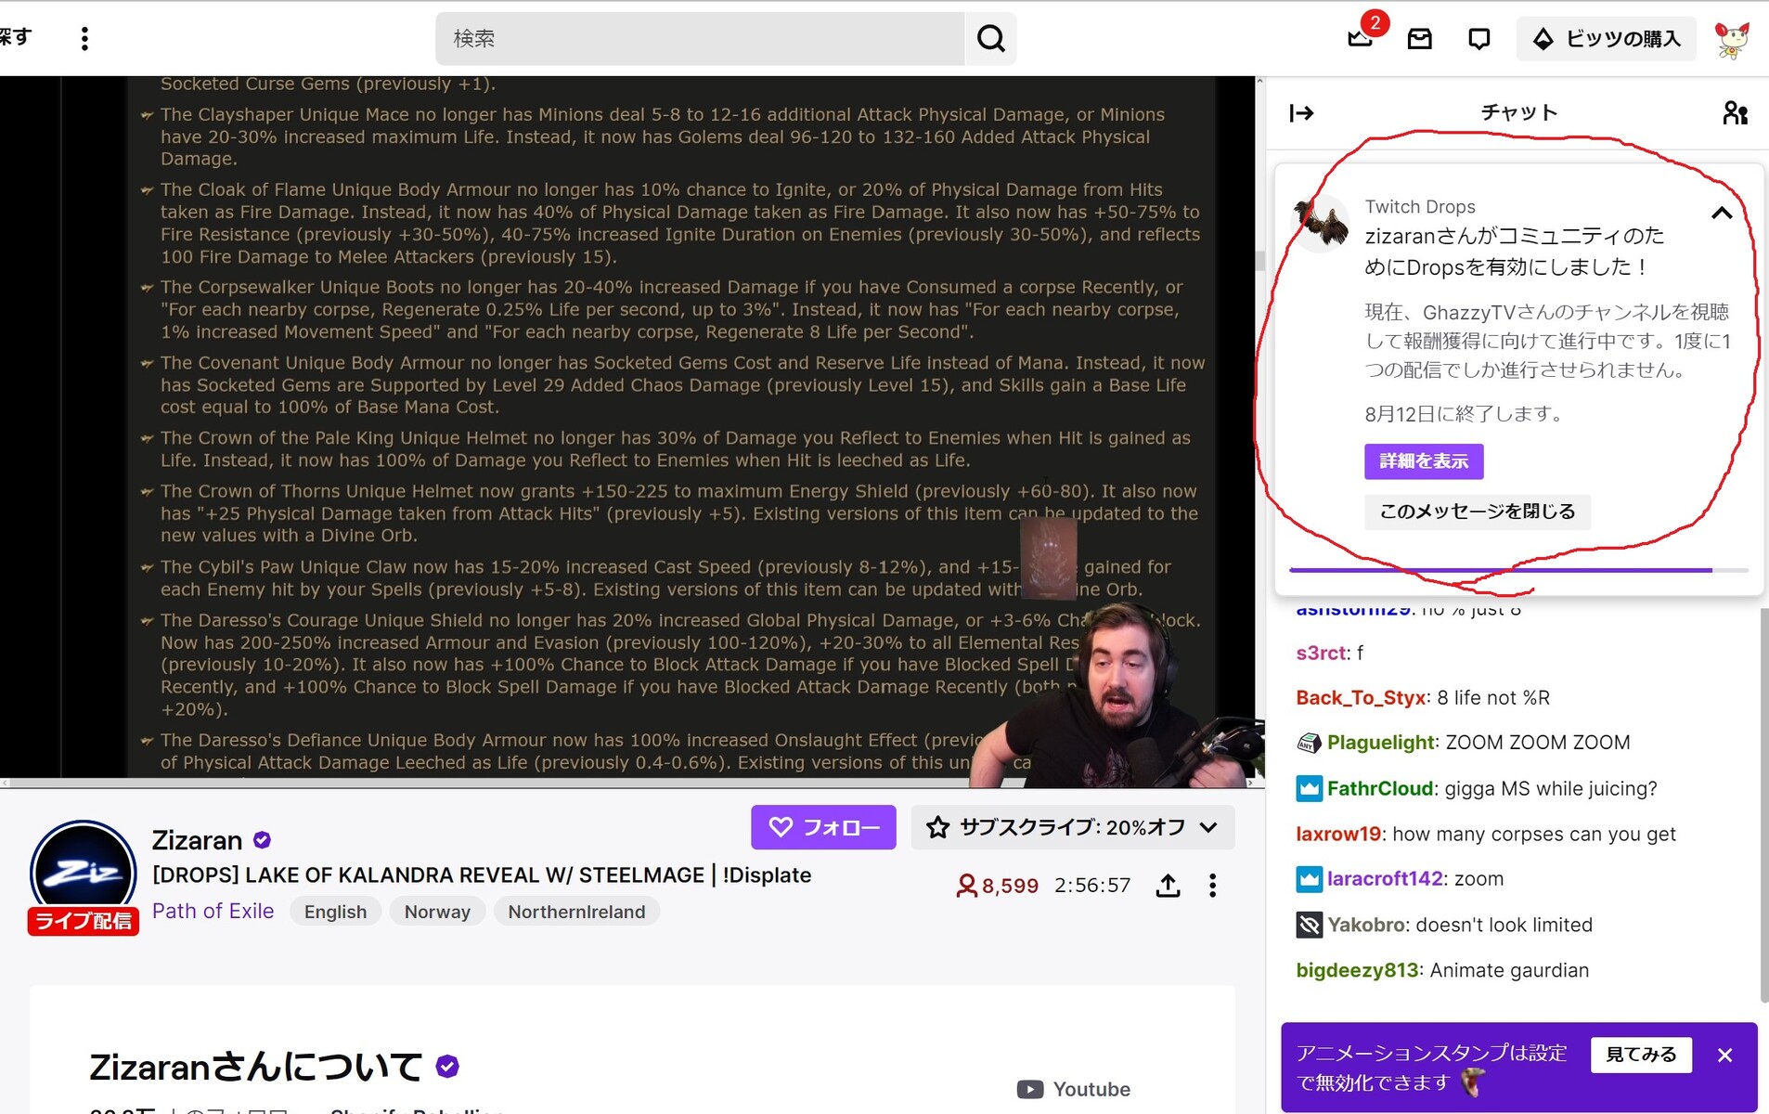Open the user profile avatar menu
The height and width of the screenshot is (1114, 1769).
point(1731,38)
